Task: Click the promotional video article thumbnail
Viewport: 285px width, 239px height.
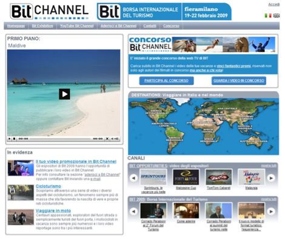Action: tap(21, 168)
